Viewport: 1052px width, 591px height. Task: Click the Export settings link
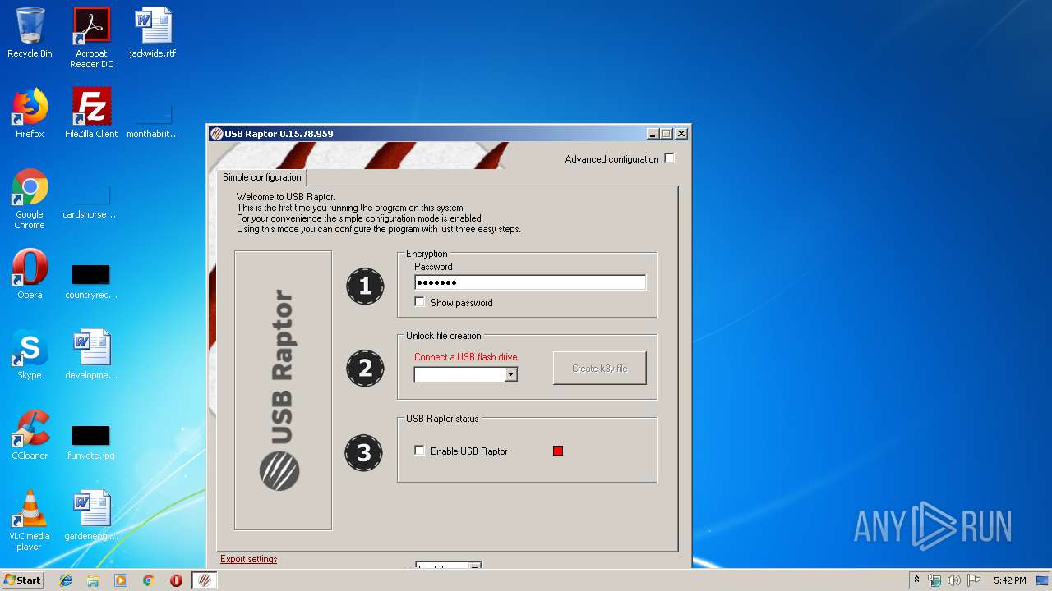249,559
